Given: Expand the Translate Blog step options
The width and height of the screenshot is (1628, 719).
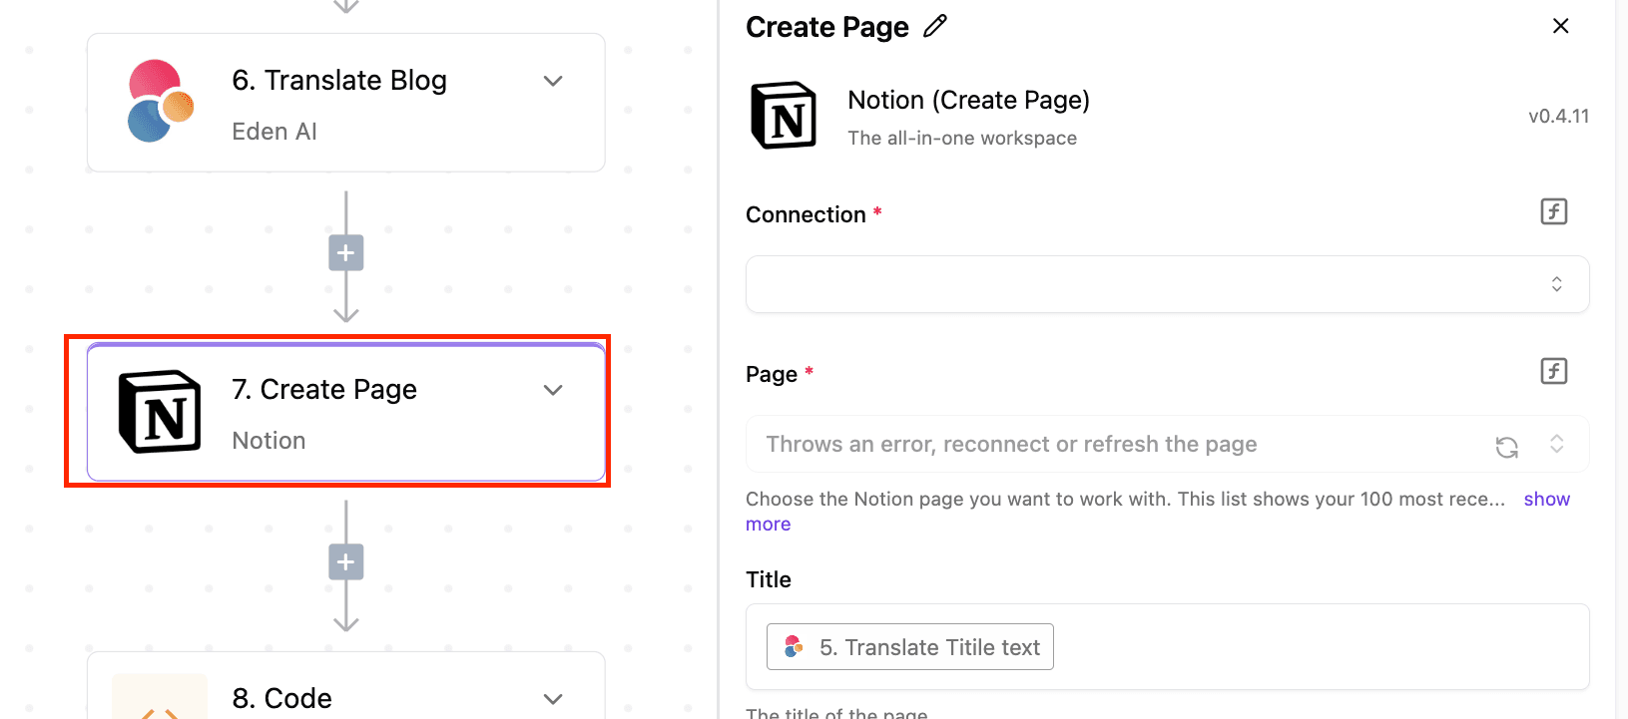Looking at the screenshot, I should (x=553, y=81).
